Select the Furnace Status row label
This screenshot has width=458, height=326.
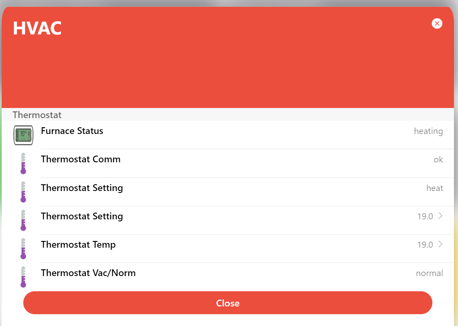click(72, 131)
